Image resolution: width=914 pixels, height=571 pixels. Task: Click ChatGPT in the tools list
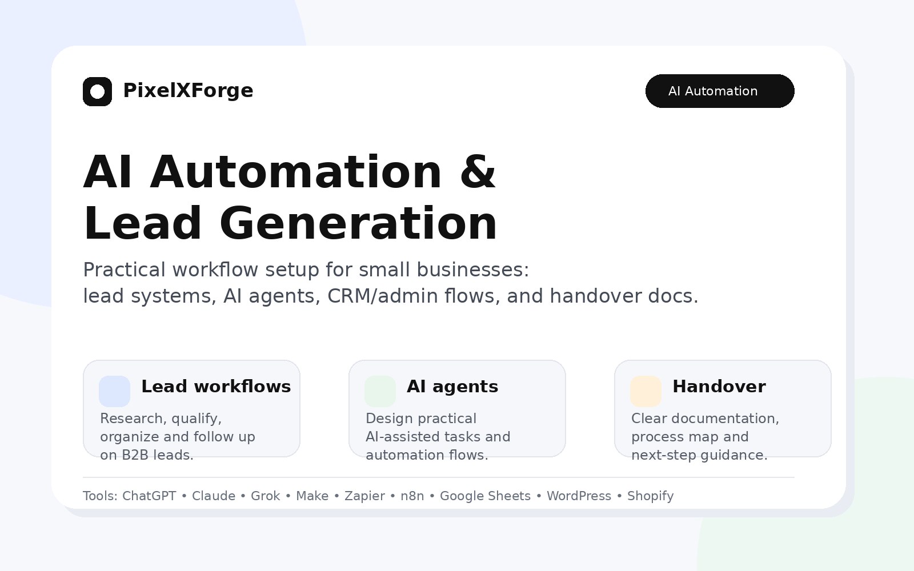pos(149,496)
